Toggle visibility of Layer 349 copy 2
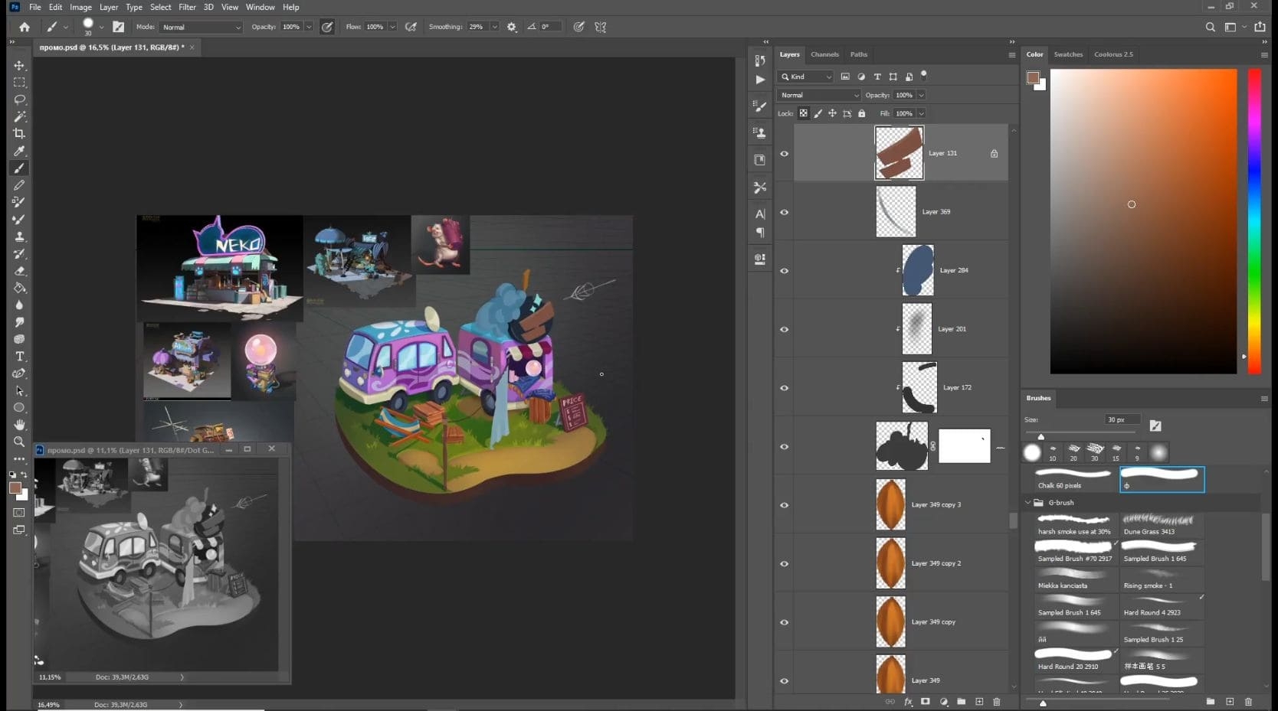 pyautogui.click(x=784, y=564)
